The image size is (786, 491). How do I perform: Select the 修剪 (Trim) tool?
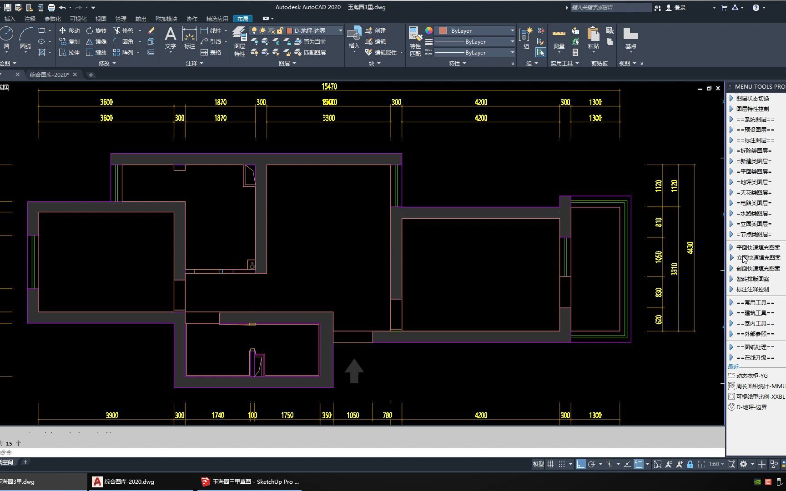tap(123, 30)
